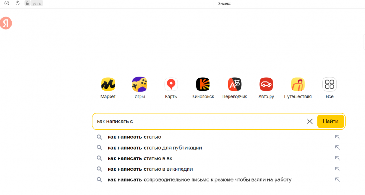The height and width of the screenshot is (195, 365).
Task: Insert 'сопроводительное письмо' suggestion via arrow icon
Action: pos(337,179)
